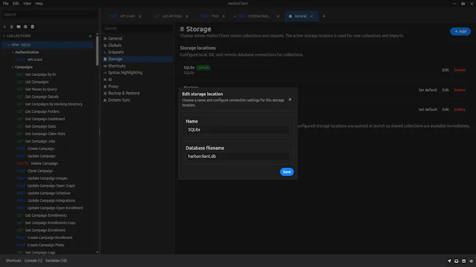
Task: Click the Syntax highlighting icon in settings list
Action: (105, 72)
